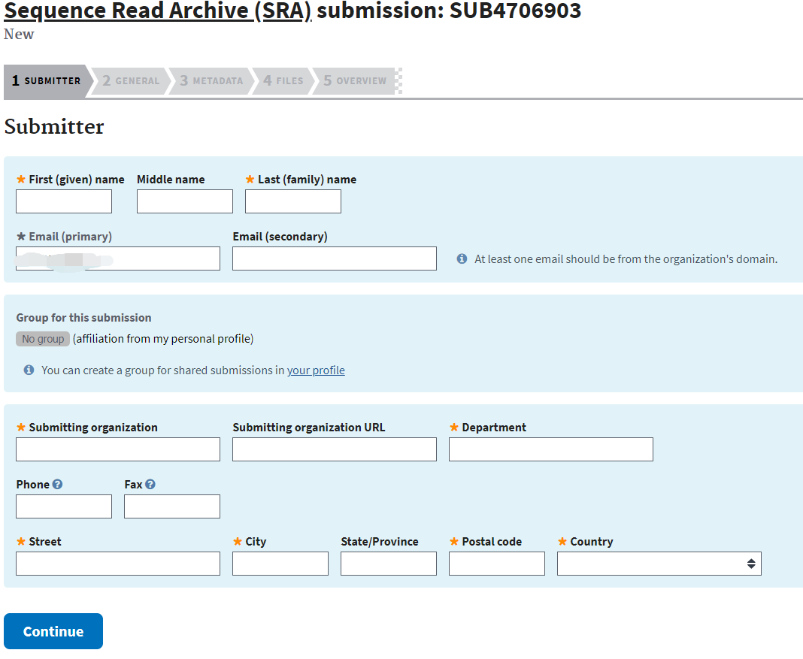Screen dimensions: 803x659
Task: Click the Submitter page heading
Action: [x=54, y=126]
